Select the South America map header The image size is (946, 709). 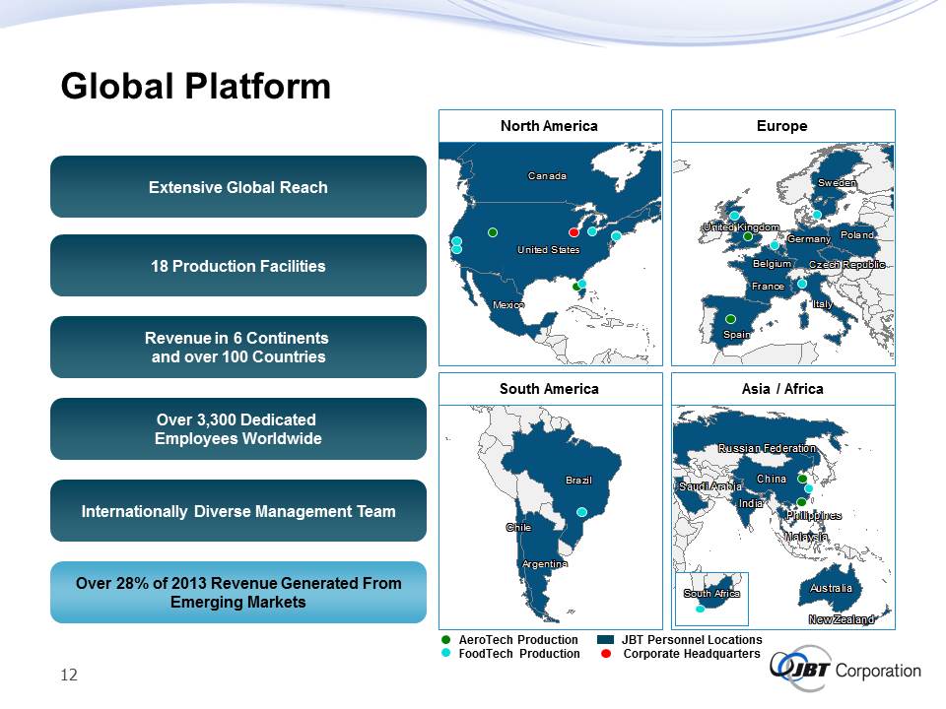549,389
